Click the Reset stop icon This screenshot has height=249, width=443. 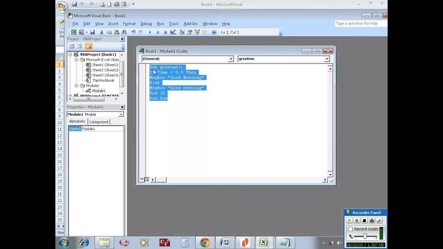point(165,32)
